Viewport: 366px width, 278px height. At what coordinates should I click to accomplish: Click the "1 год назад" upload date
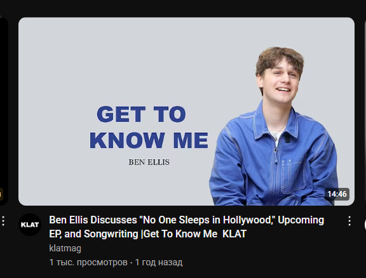point(159,262)
